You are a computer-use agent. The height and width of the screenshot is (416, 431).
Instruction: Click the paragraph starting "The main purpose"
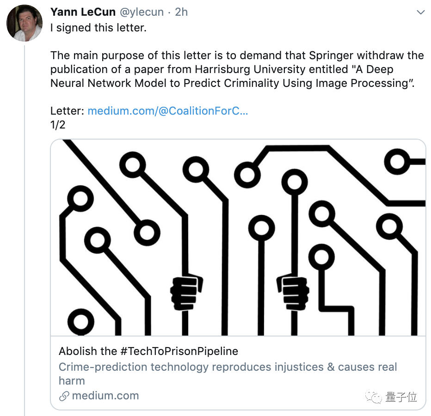pos(237,69)
